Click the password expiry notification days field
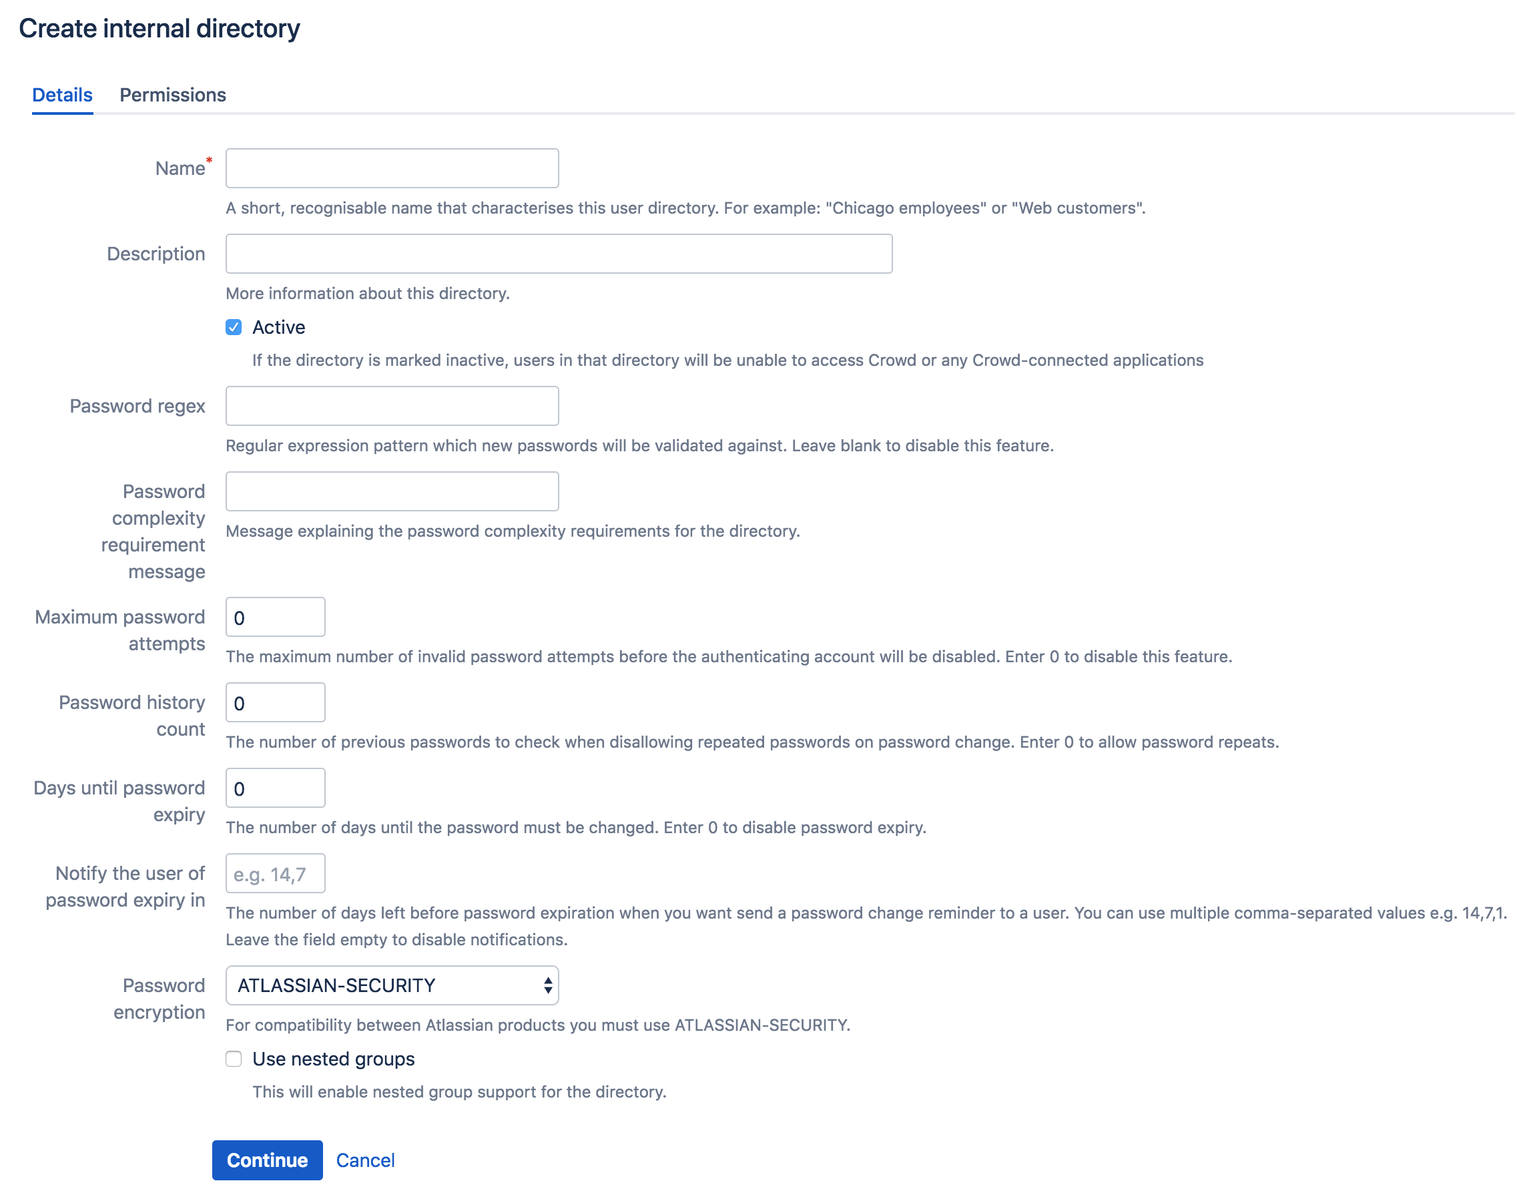 tap(276, 874)
